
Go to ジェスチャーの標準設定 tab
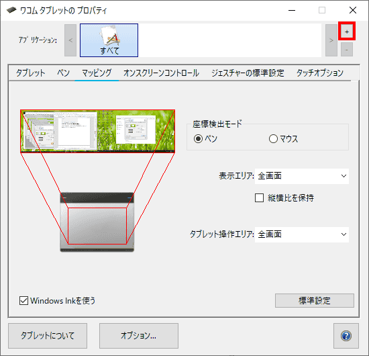[x=248, y=73]
